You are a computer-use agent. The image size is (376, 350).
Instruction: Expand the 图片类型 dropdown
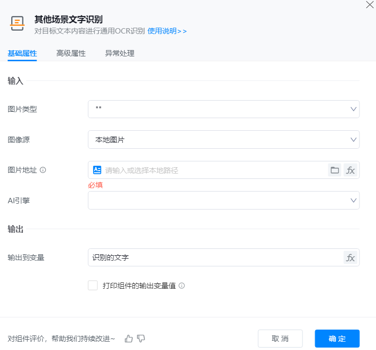224,109
